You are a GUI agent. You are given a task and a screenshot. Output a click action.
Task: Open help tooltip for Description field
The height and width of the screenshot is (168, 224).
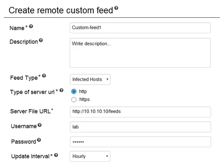[41, 40]
